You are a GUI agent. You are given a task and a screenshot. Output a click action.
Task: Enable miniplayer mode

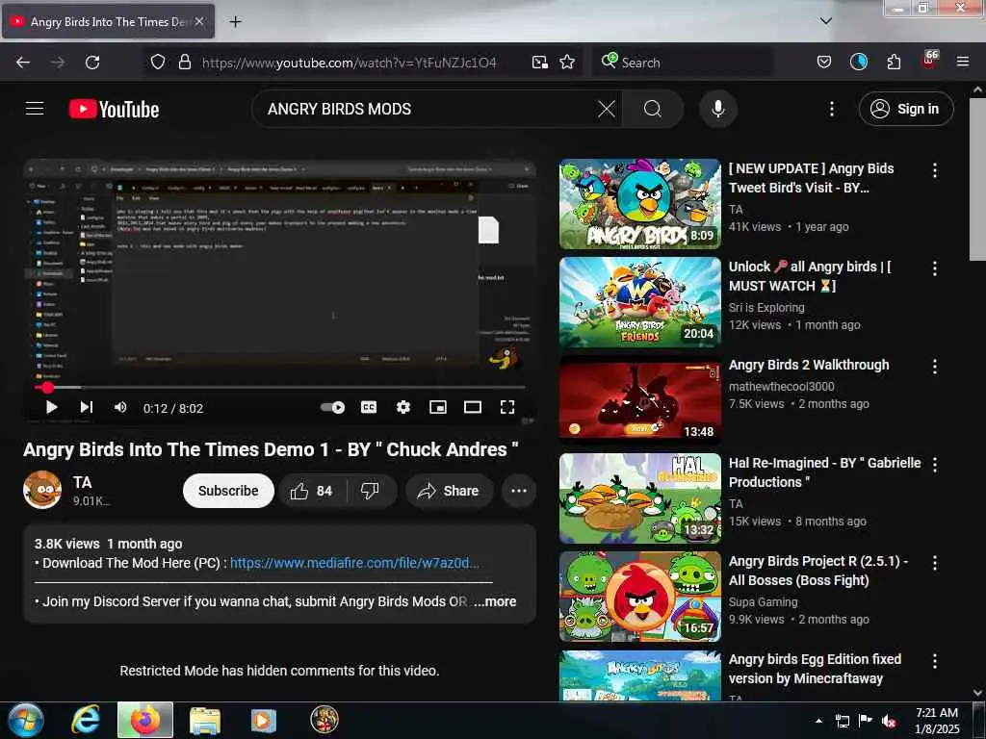[438, 407]
